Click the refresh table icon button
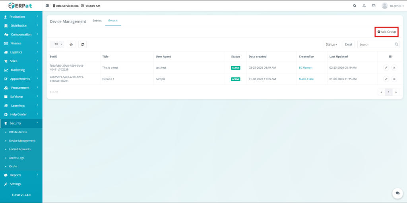This screenshot has width=407, height=203. point(82,44)
